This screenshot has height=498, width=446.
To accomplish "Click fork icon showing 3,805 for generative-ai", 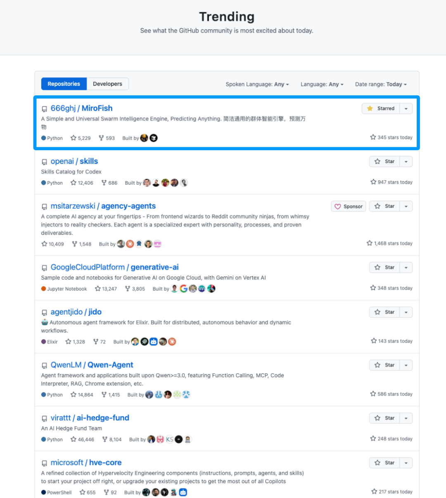I will [128, 289].
